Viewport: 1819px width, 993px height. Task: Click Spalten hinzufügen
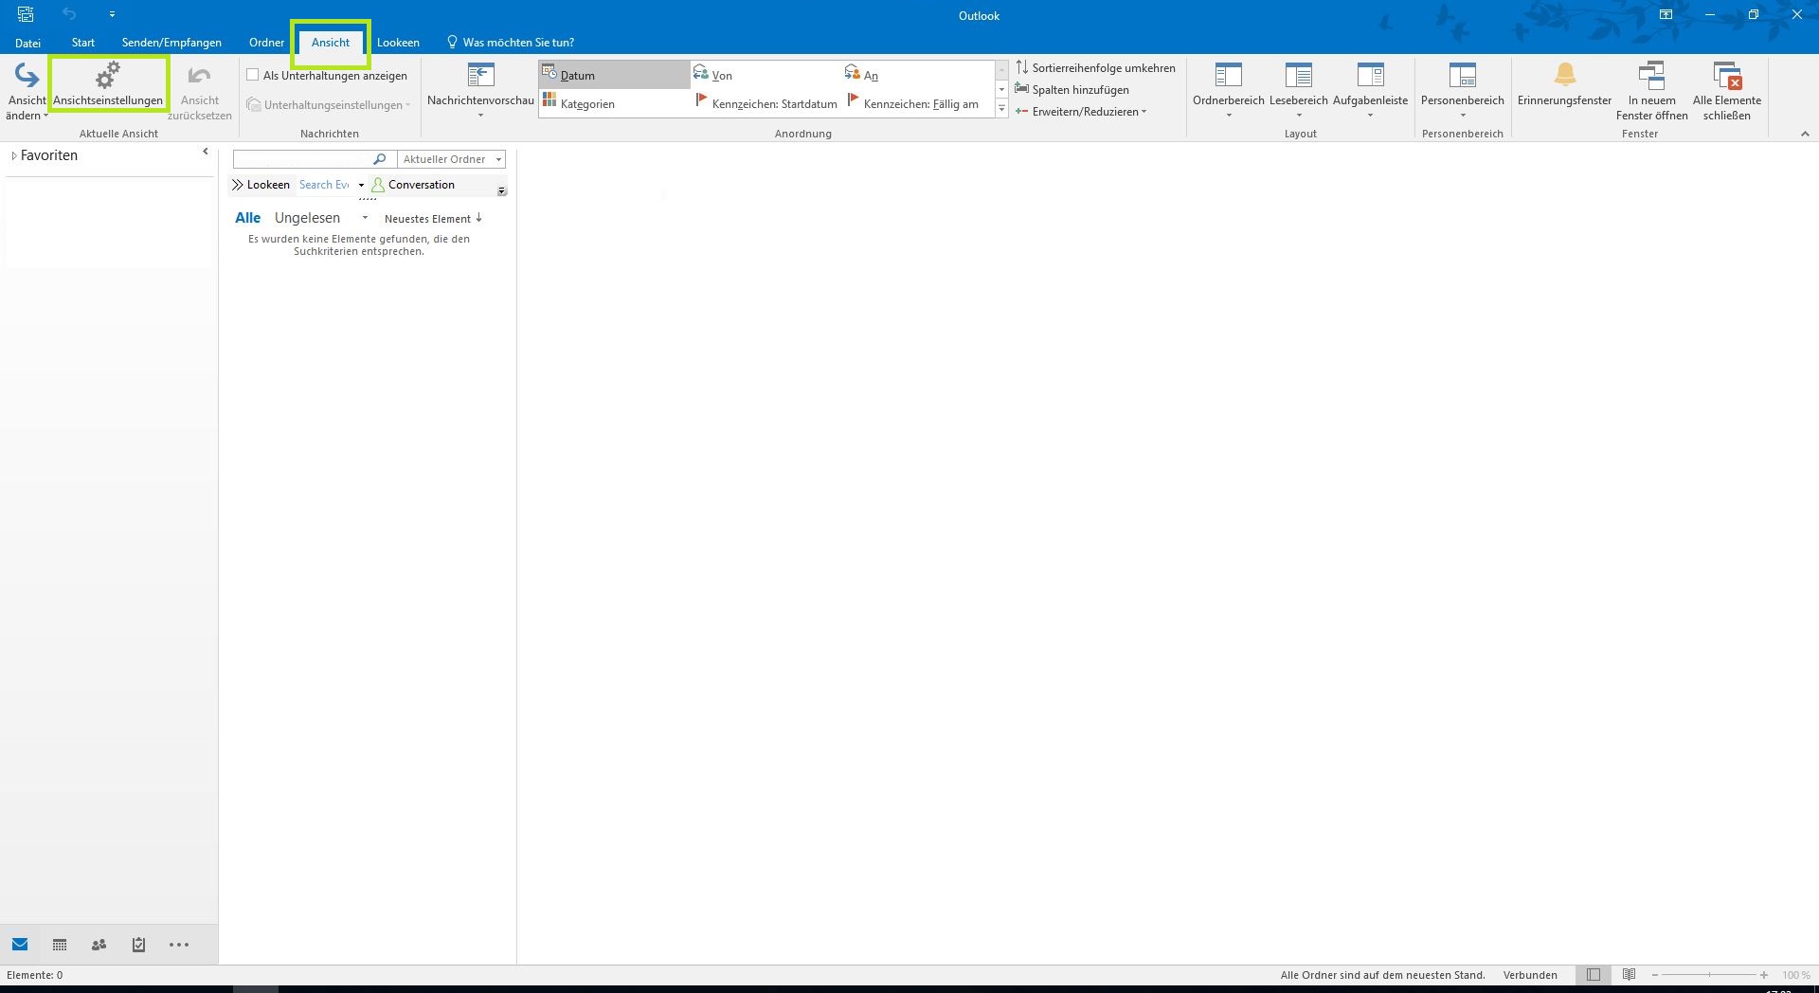(x=1072, y=89)
